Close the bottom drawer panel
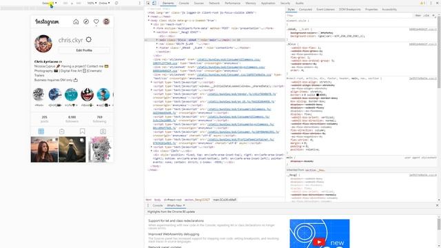 click(x=437, y=205)
